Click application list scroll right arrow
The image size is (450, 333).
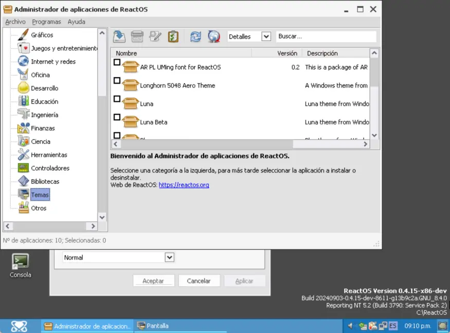point(365,144)
